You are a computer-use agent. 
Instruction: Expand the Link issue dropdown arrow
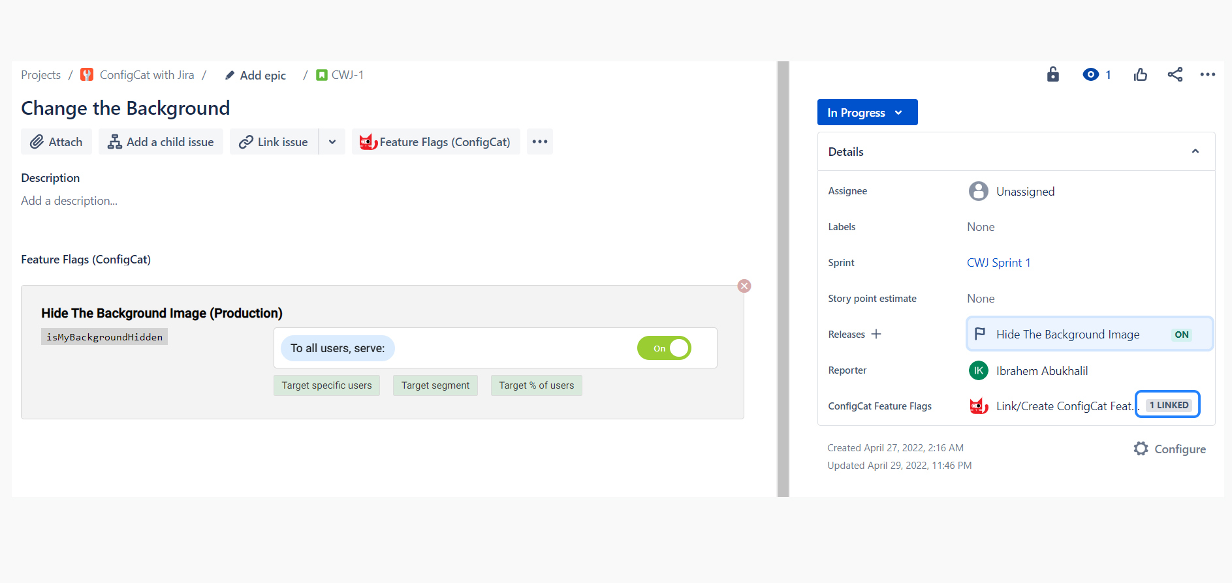click(332, 142)
